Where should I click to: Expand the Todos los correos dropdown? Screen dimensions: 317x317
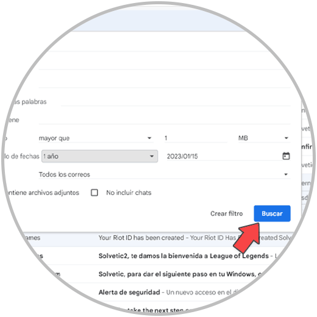(x=165, y=174)
